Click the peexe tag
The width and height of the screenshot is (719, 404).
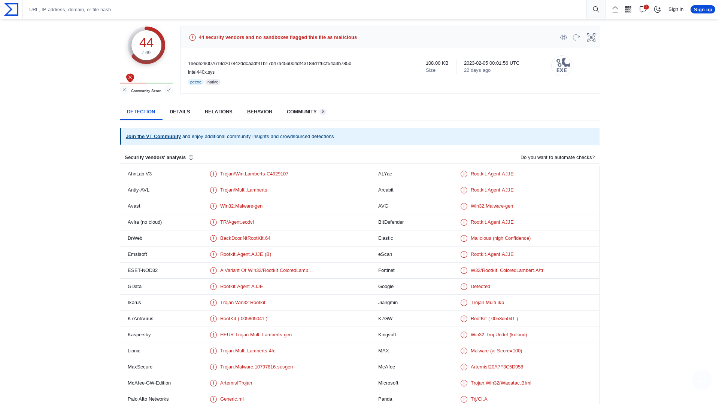pos(196,82)
